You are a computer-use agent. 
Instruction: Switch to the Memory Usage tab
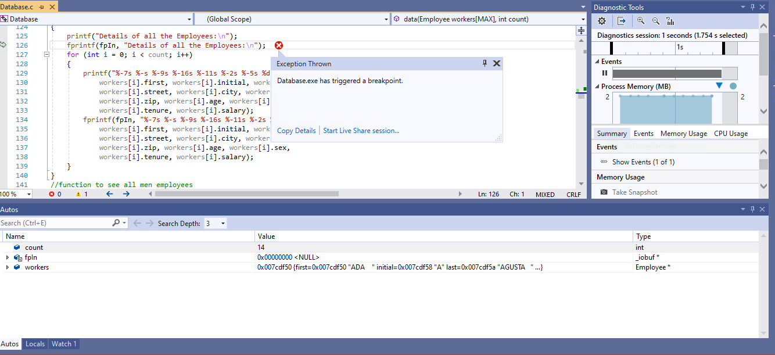tap(684, 134)
